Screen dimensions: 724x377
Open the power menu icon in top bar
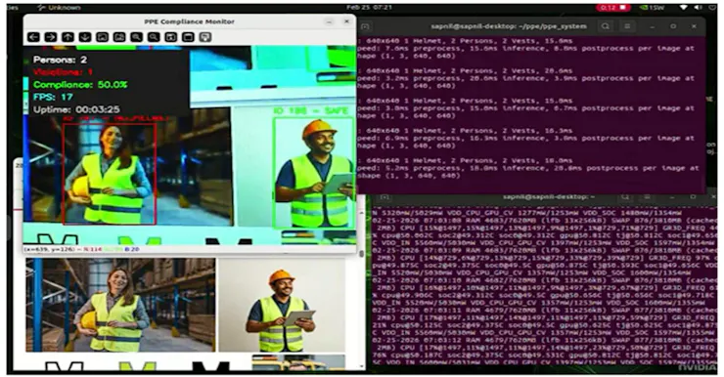point(712,8)
